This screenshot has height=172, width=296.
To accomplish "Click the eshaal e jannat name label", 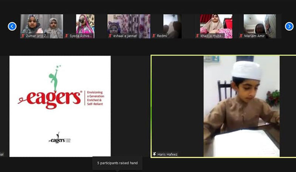I will click(125, 36).
